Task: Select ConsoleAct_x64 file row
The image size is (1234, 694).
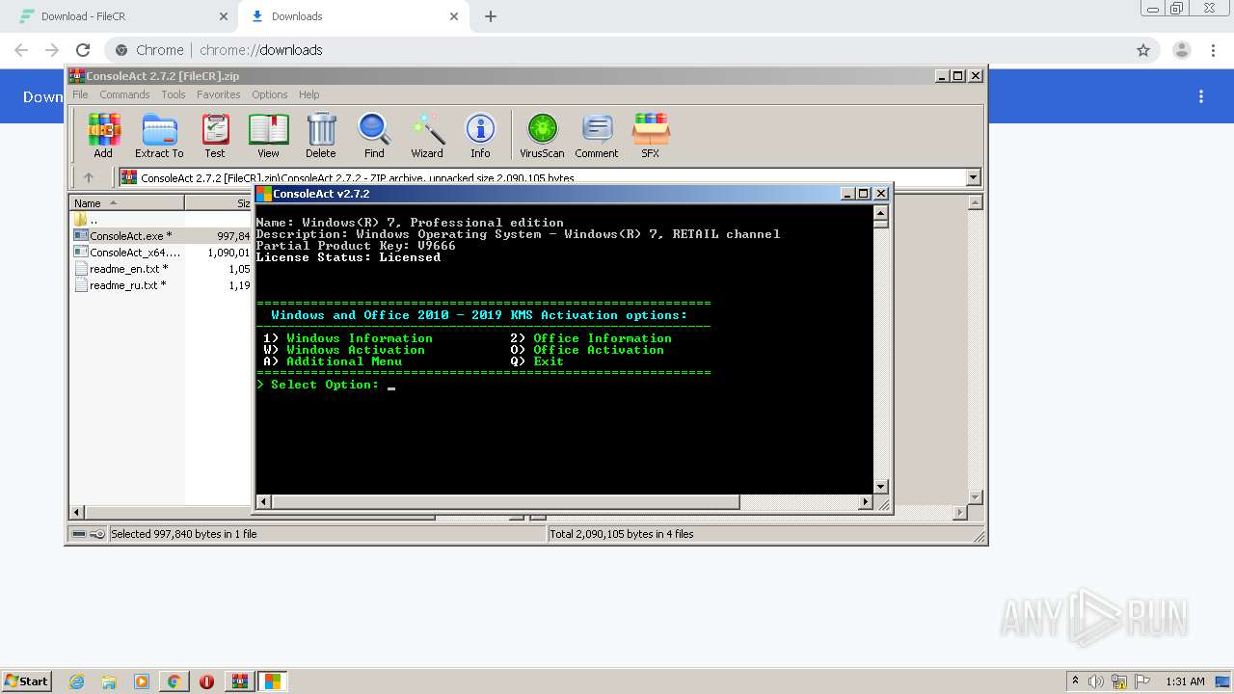Action: (x=135, y=253)
